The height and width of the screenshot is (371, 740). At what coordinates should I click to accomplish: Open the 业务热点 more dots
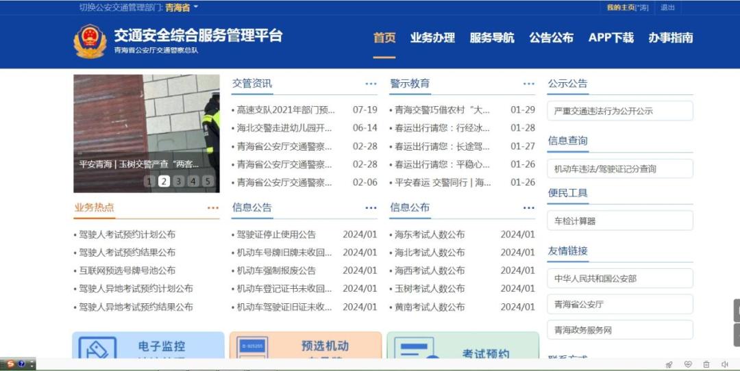pyautogui.click(x=213, y=208)
